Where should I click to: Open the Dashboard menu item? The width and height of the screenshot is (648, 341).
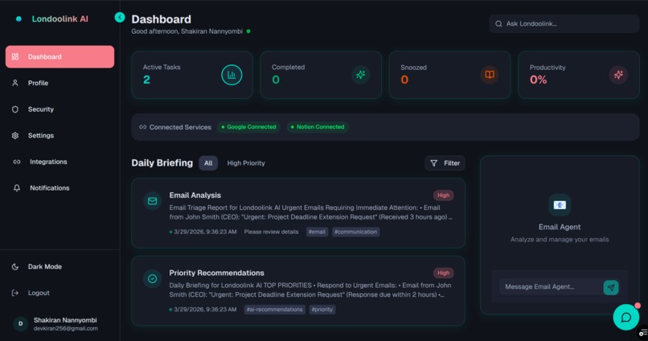(60, 56)
